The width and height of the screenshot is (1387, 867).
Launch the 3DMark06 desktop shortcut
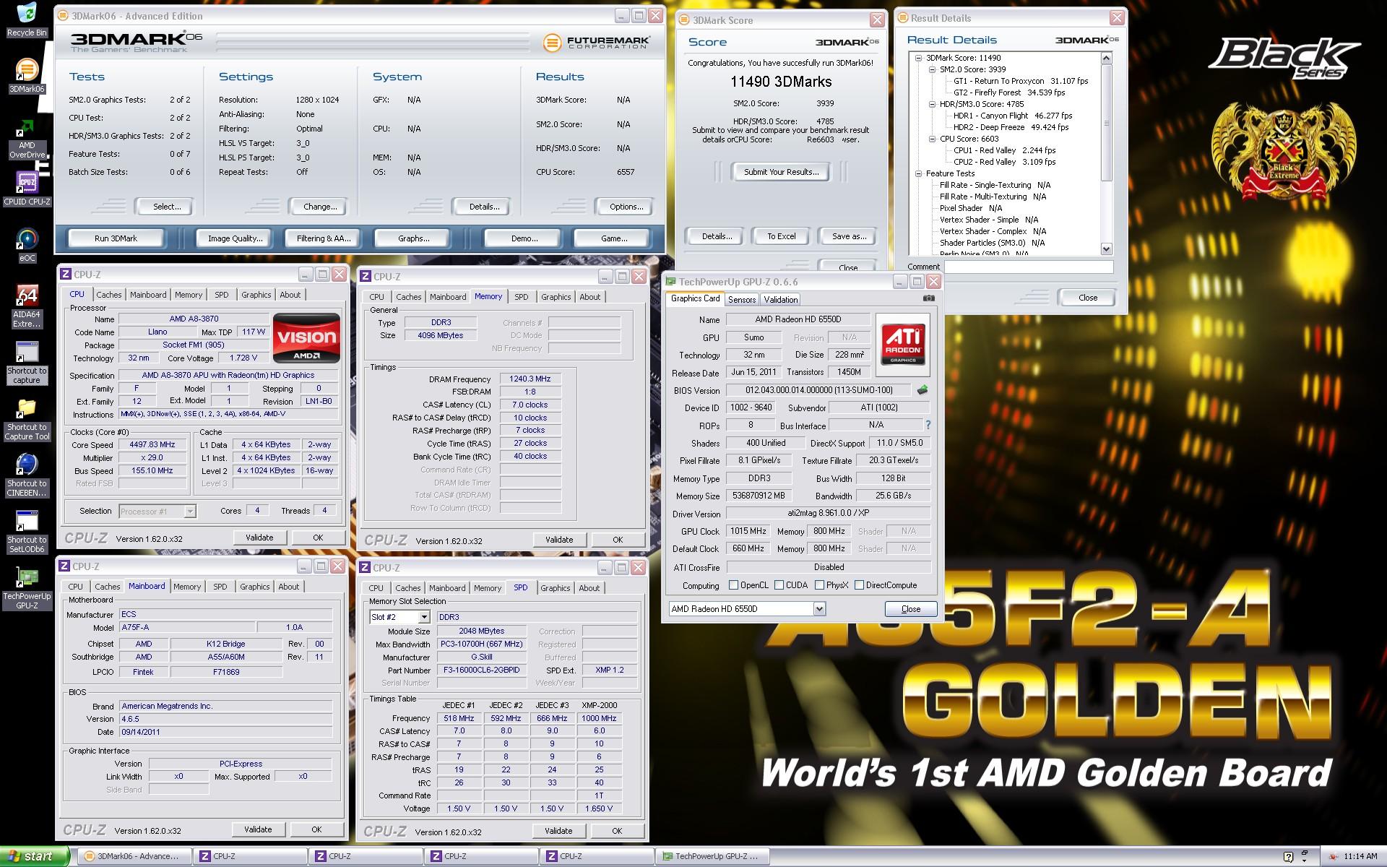(27, 76)
